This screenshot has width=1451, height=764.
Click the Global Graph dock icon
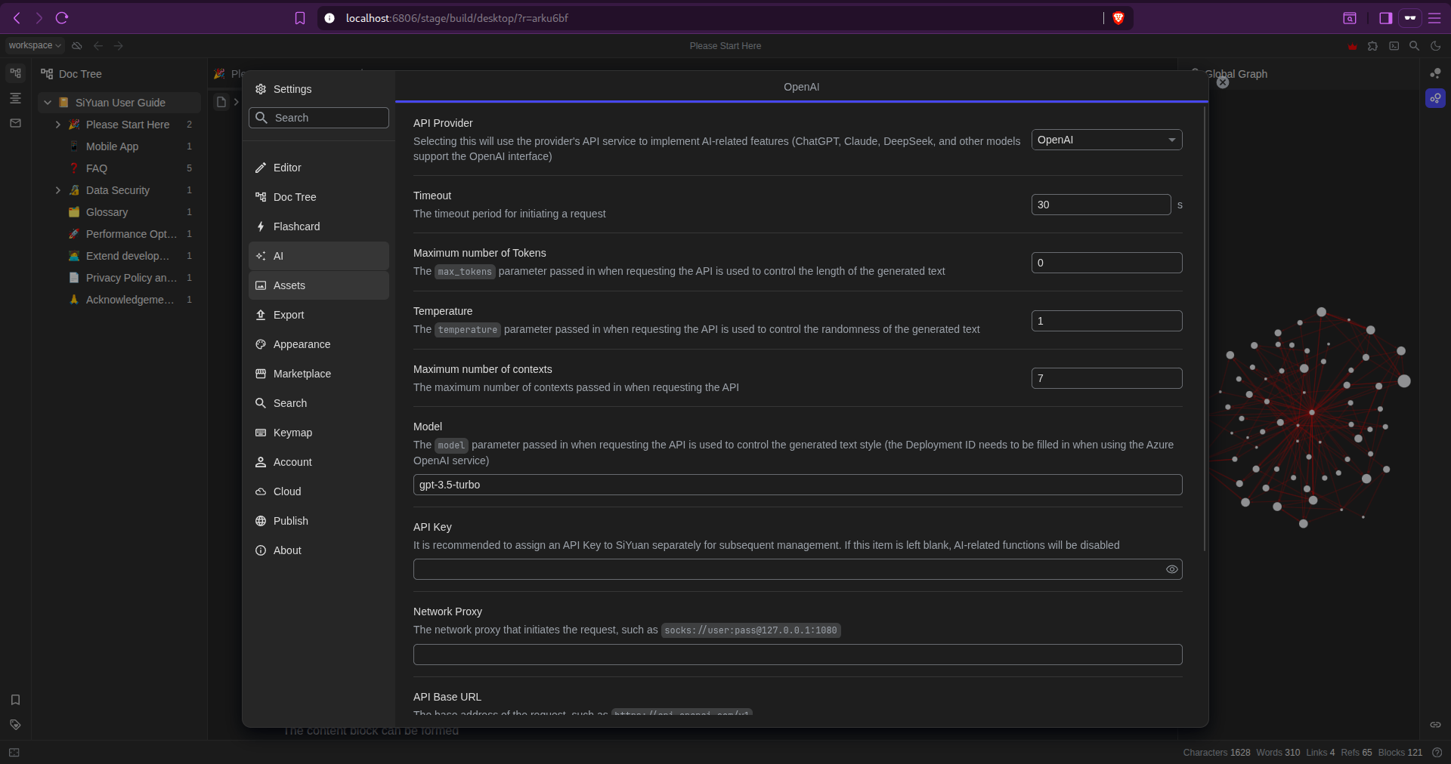click(x=1435, y=98)
